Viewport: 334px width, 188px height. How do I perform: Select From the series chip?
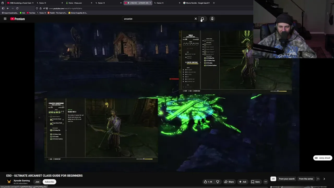point(306,179)
